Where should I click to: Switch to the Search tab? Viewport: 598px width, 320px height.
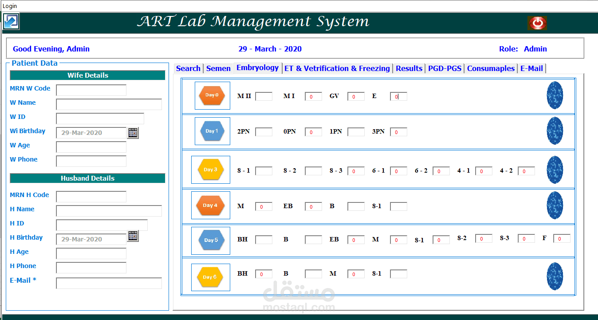point(188,68)
